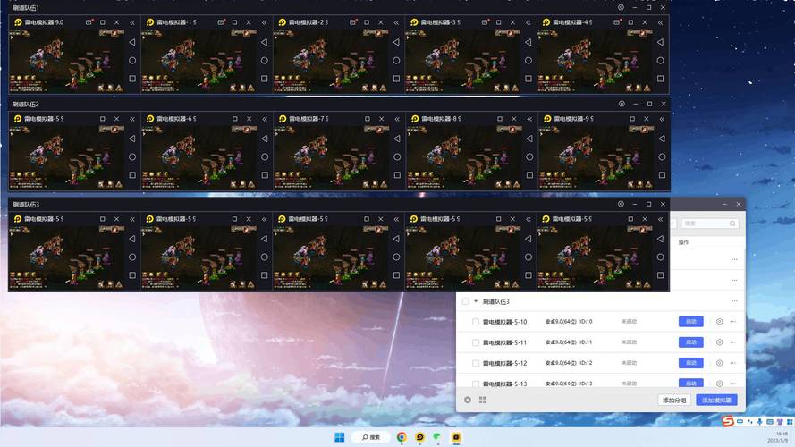Click 添加分组 button
Viewport: 795px width, 447px height.
coord(674,400)
